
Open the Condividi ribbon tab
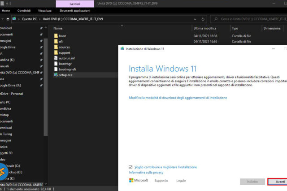[24, 10]
